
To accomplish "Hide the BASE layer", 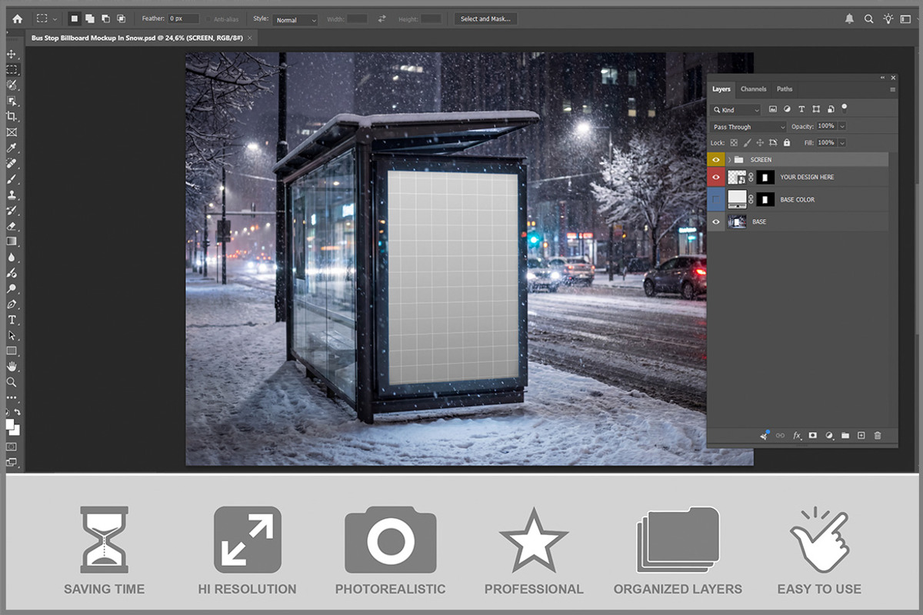I will (x=717, y=222).
